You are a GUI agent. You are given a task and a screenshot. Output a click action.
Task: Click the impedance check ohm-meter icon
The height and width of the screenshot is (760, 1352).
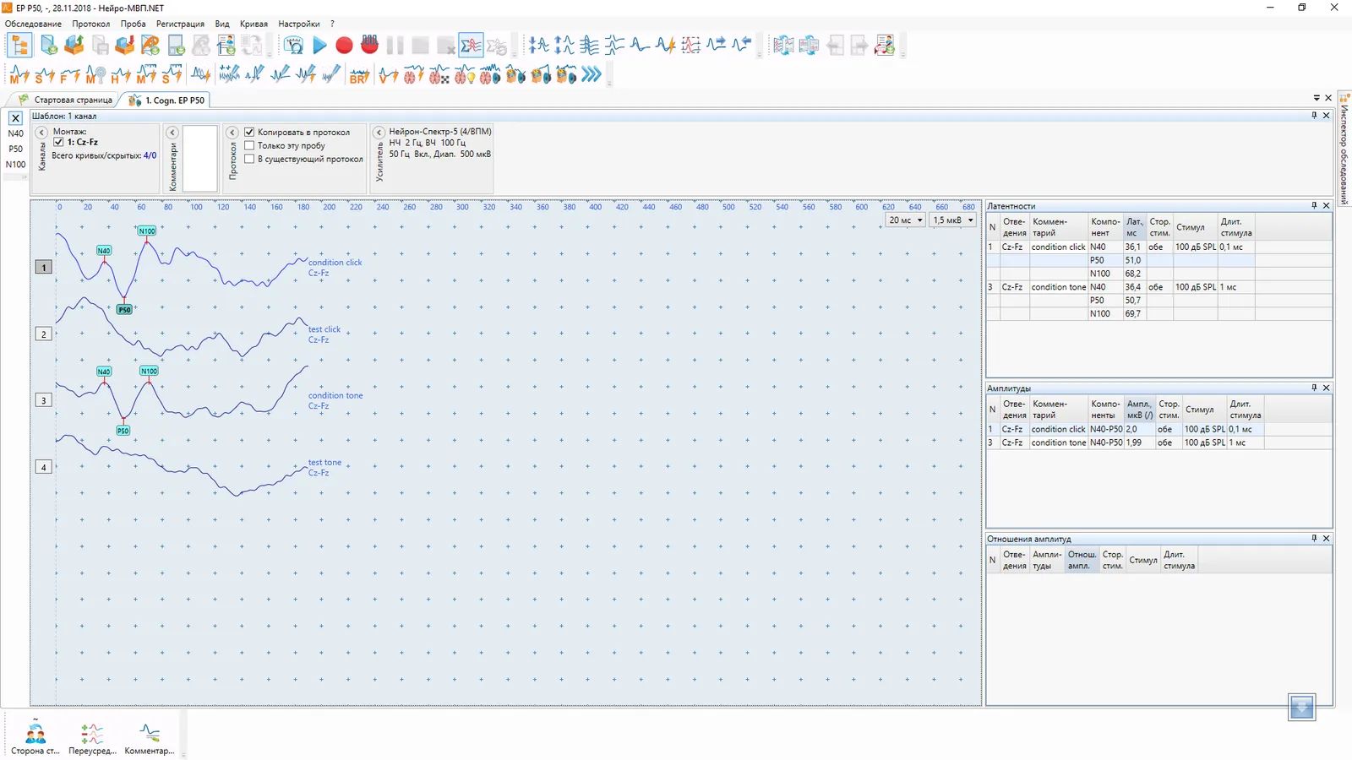293,46
